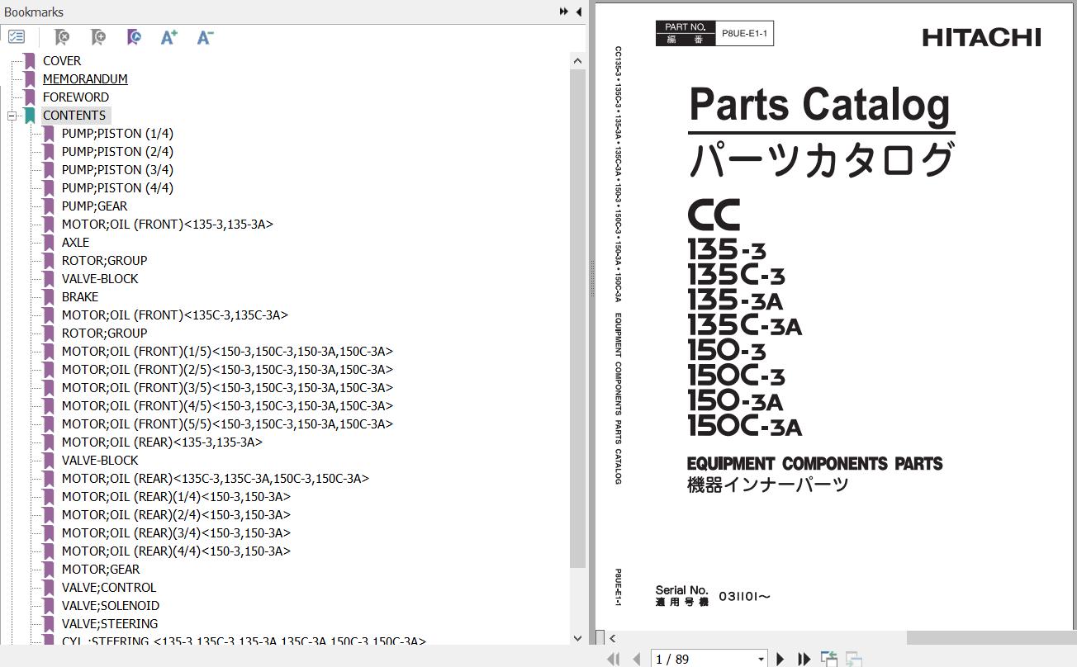1077x667 pixels.
Task: Open the page number dropdown arrow
Action: 761,659
